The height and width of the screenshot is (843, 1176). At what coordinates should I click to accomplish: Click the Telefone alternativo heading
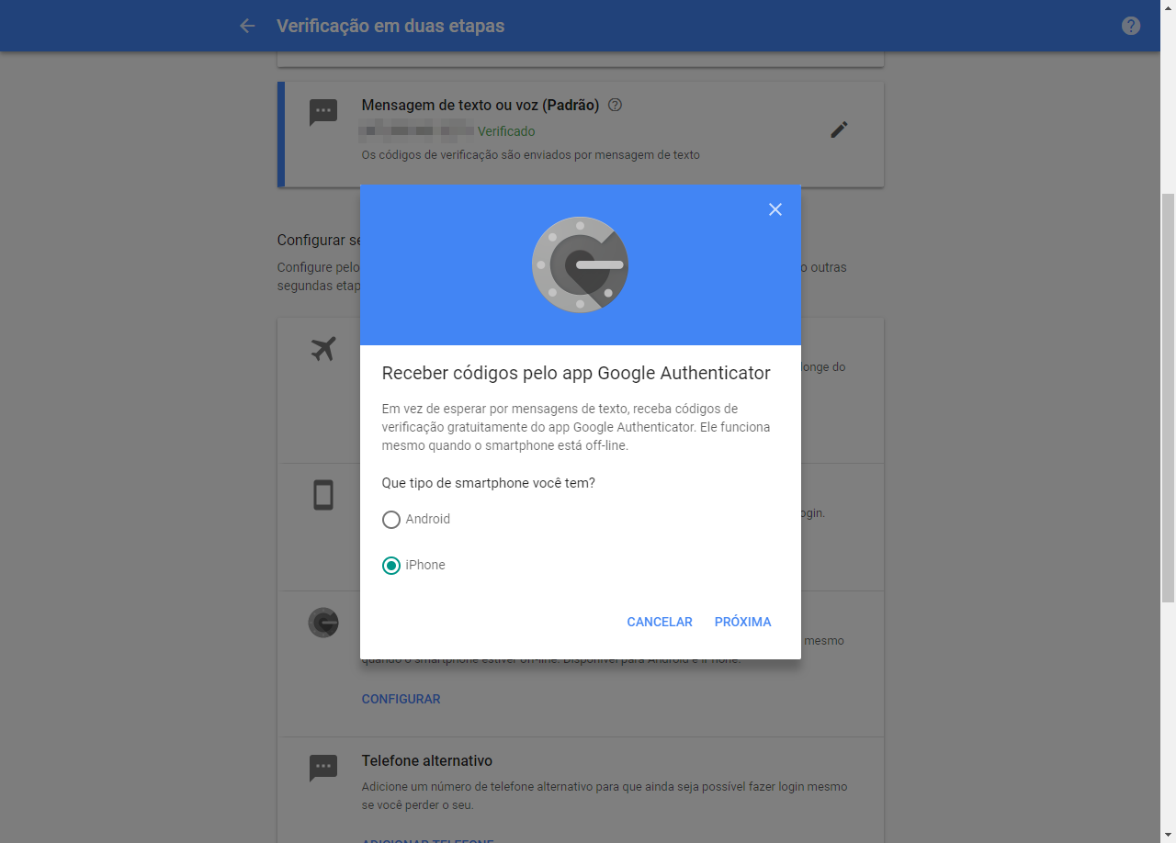(427, 761)
